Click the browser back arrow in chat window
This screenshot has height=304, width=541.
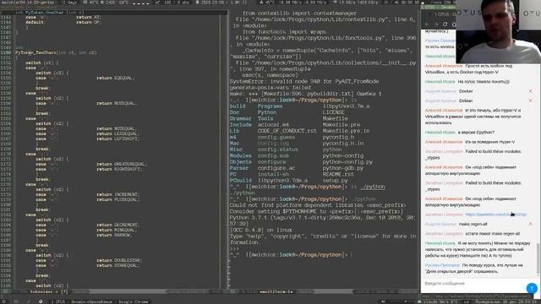(427, 24)
